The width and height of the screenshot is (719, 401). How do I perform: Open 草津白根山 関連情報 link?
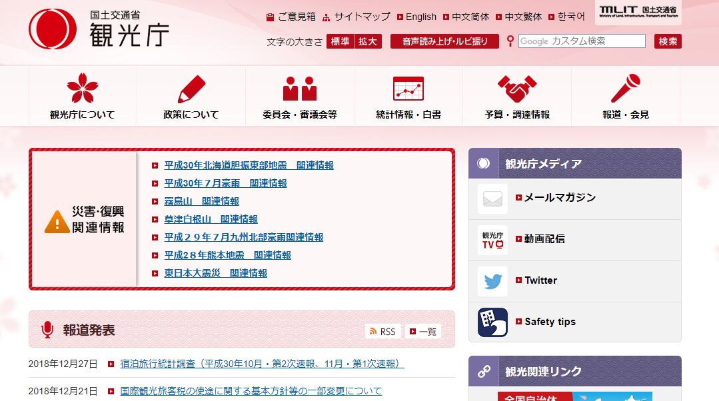tap(211, 219)
